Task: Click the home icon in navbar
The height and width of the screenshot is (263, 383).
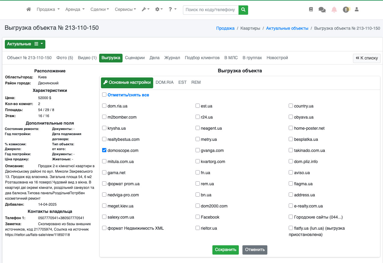Action: (29, 10)
